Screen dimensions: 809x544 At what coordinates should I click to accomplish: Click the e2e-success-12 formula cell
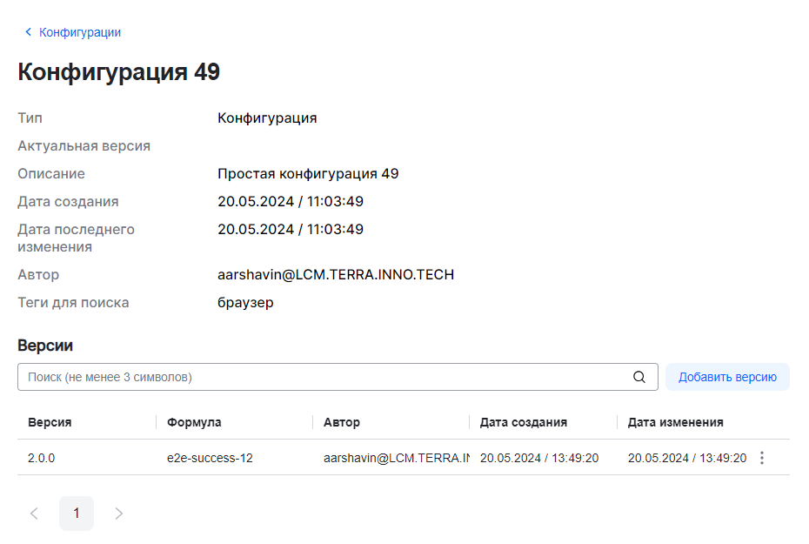point(210,458)
